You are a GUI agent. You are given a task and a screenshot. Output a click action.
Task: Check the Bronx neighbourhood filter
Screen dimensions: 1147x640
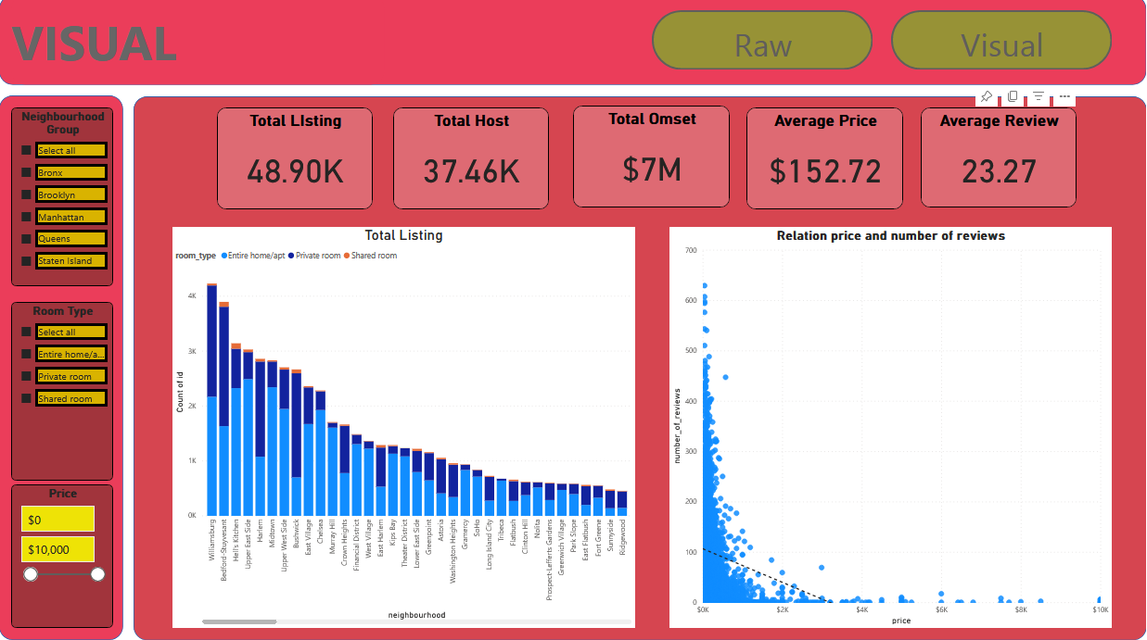click(x=27, y=172)
